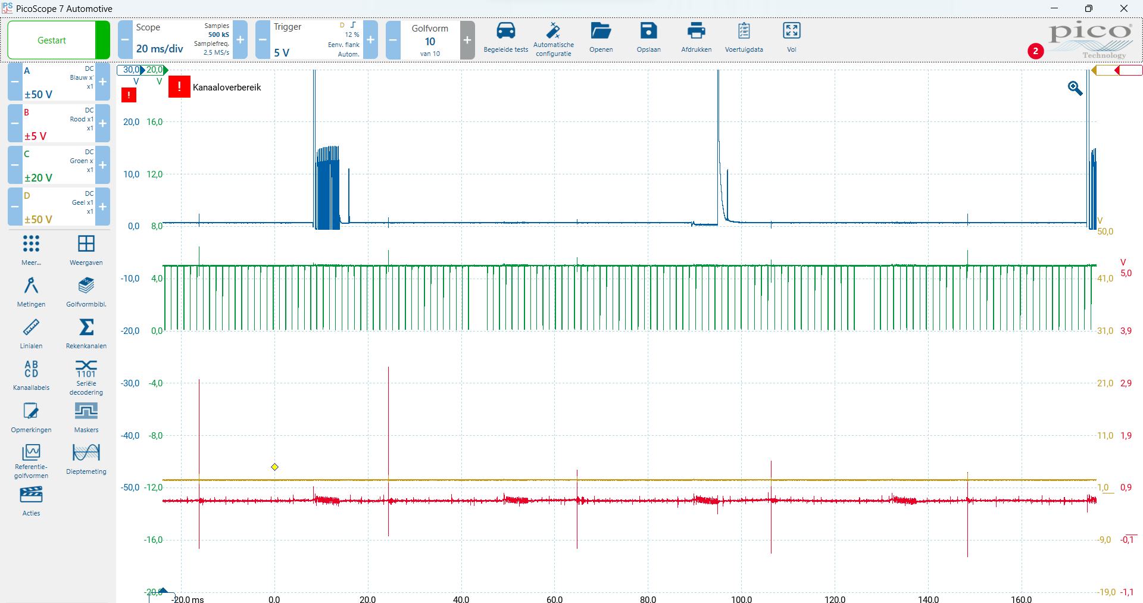Open Dieptemeting tool
Screen dimensions: 1143x603
86,453
